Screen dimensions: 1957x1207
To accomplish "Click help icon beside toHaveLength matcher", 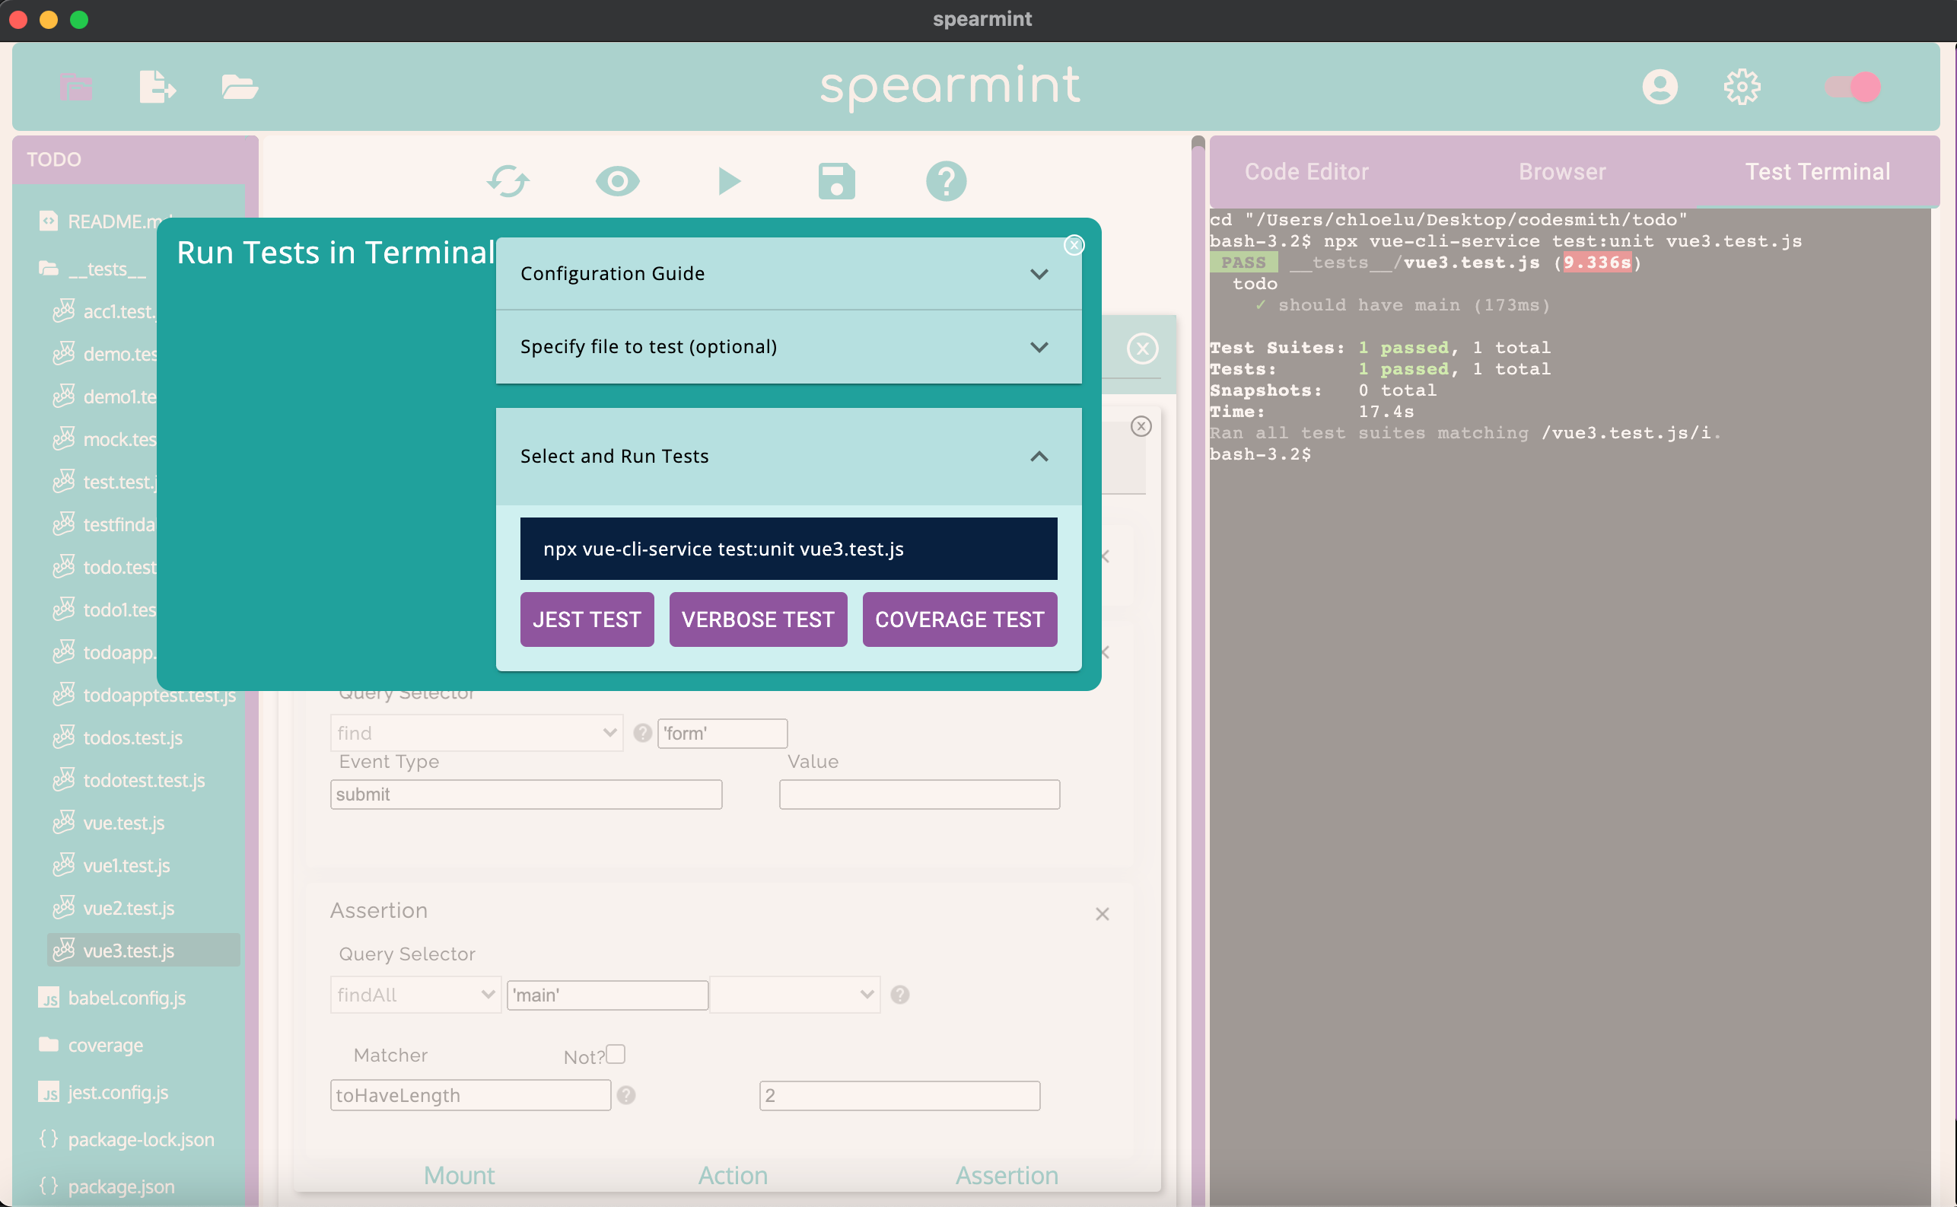I will (x=626, y=1095).
